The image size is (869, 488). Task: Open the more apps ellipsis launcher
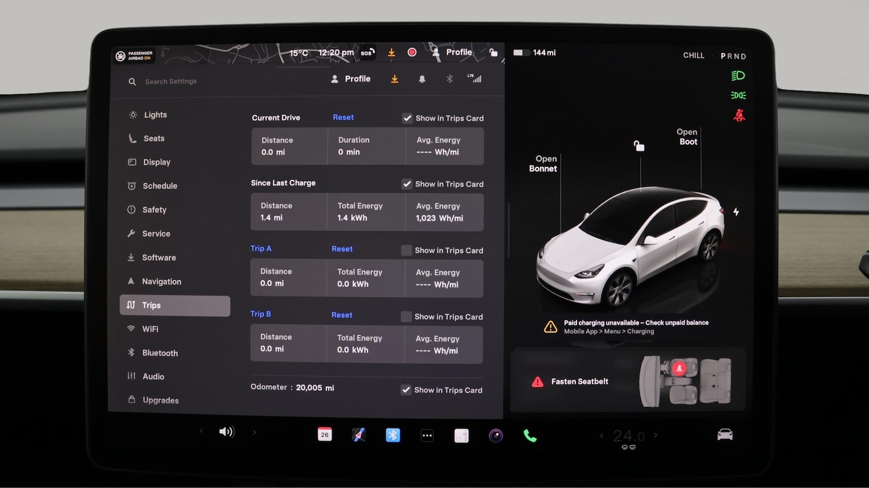(427, 435)
